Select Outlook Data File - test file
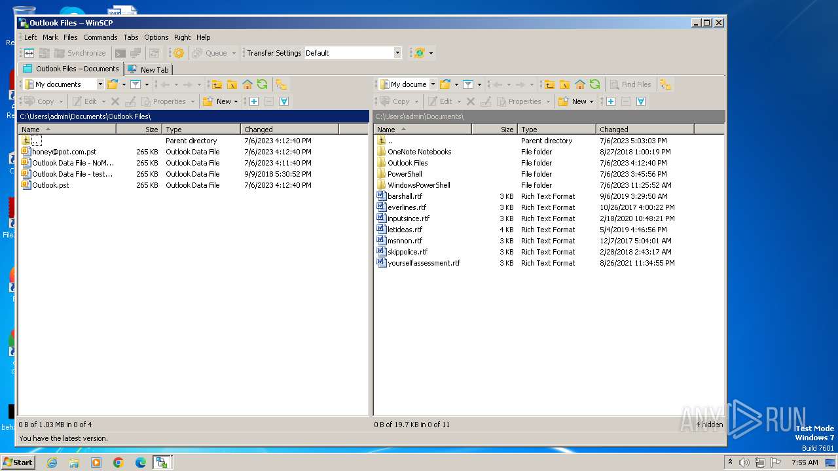 pyautogui.click(x=72, y=174)
